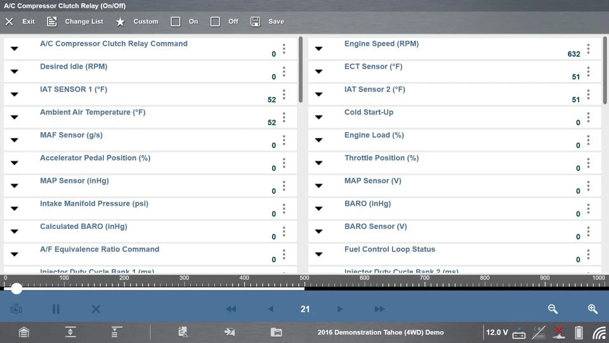Open options menu for ECT Sensor row

point(588,72)
